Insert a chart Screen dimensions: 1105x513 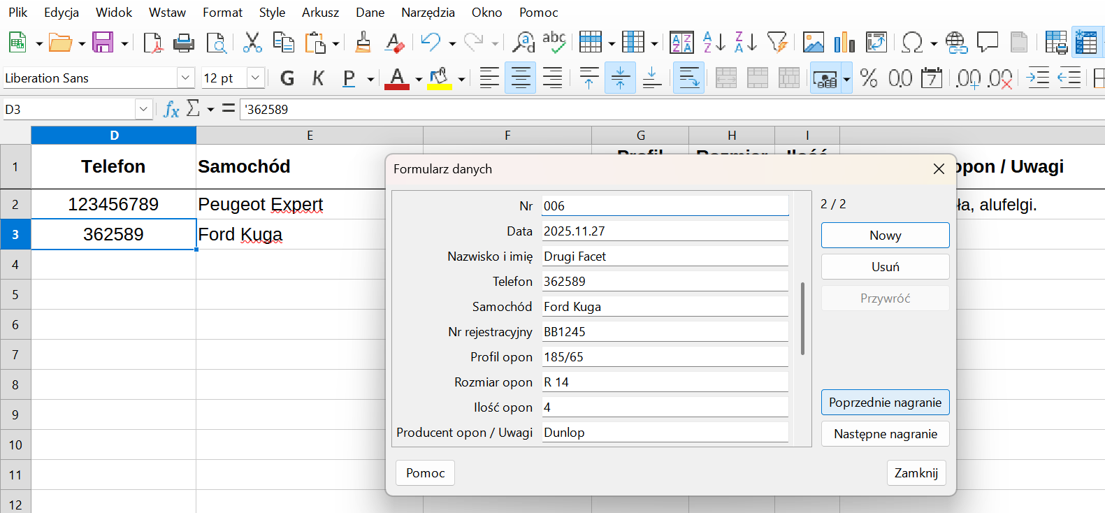(x=845, y=43)
